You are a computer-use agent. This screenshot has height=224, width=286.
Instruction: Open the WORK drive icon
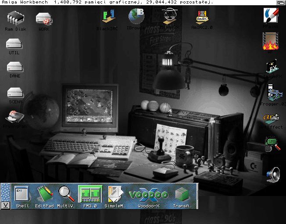click(x=44, y=19)
